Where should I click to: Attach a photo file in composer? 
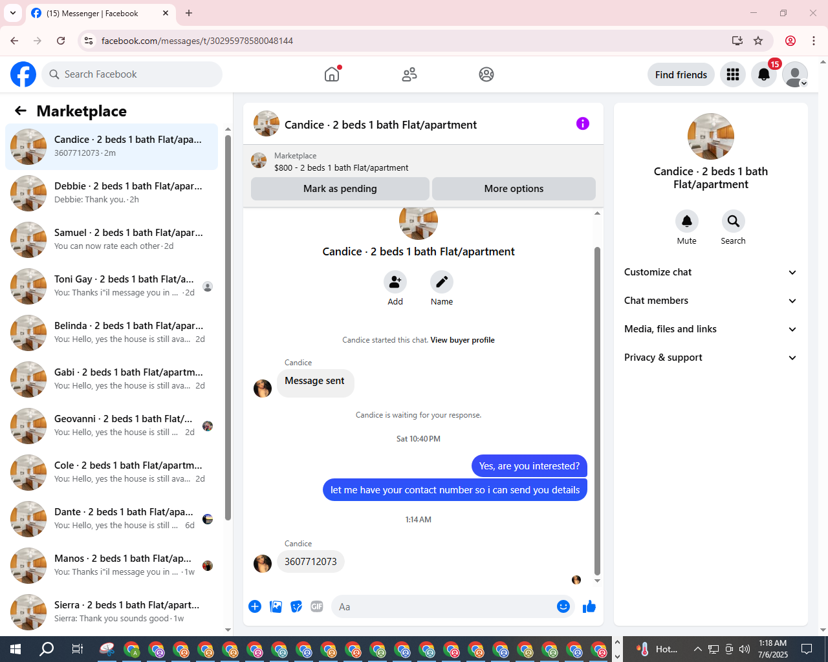pos(276,606)
